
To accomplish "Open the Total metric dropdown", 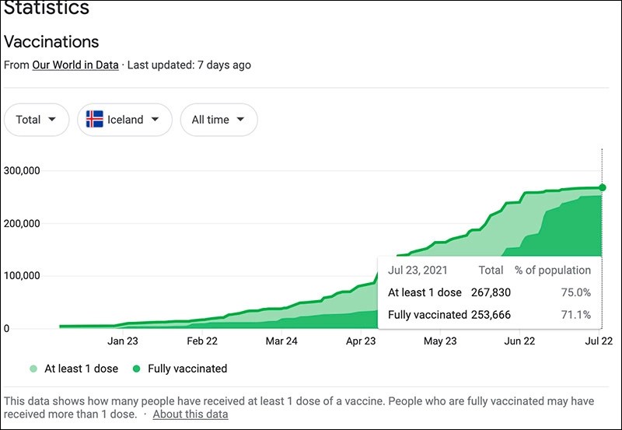I will click(x=37, y=120).
